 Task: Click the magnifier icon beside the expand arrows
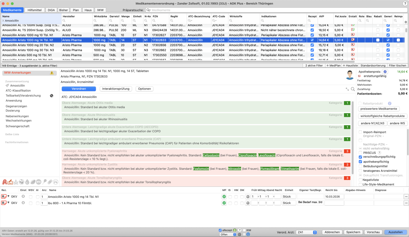(353, 89)
